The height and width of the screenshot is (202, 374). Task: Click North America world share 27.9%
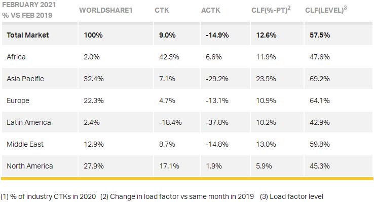coord(93,166)
